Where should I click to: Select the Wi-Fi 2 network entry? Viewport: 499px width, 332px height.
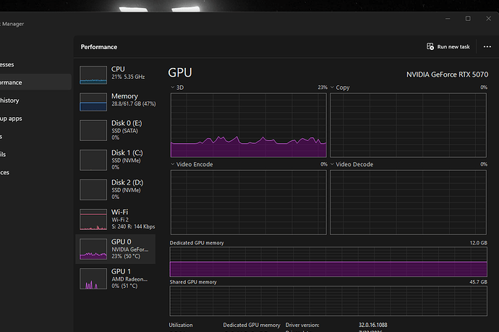pyautogui.click(x=116, y=219)
